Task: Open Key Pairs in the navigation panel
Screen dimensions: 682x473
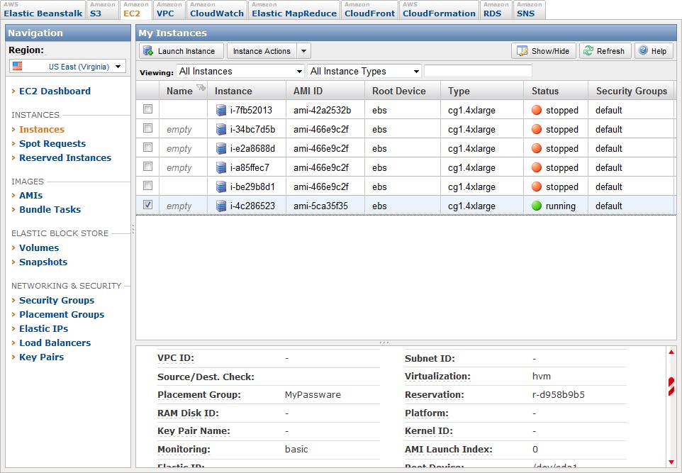Action: [x=41, y=357]
